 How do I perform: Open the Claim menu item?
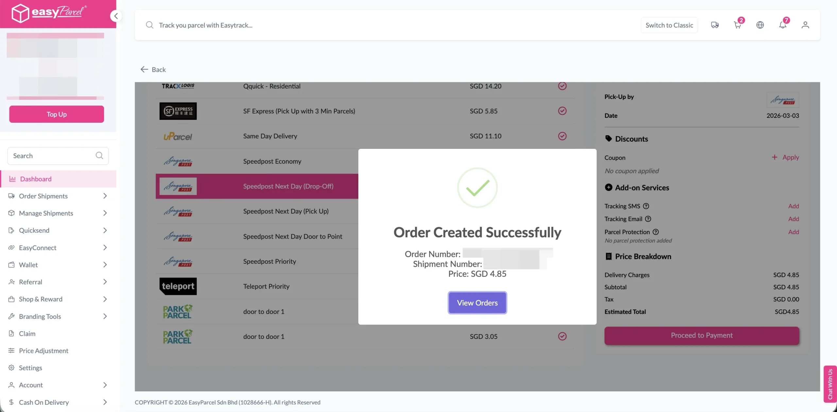pyautogui.click(x=27, y=334)
